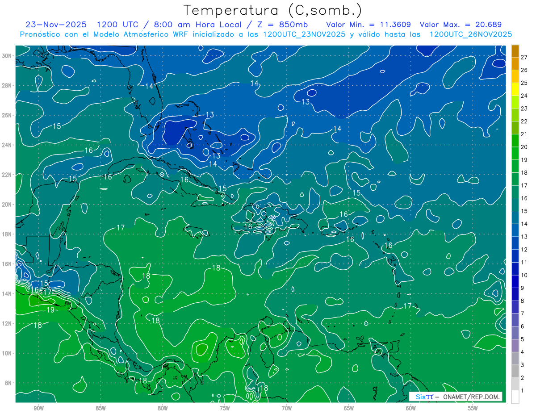Screen dimensions: 536x414
Task: Click the yellow swatch between legend 24 and 25
Action: click(515, 89)
